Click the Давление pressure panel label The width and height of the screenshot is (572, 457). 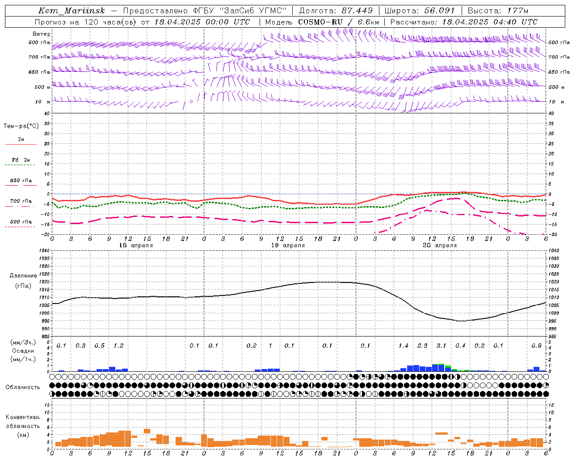click(23, 276)
